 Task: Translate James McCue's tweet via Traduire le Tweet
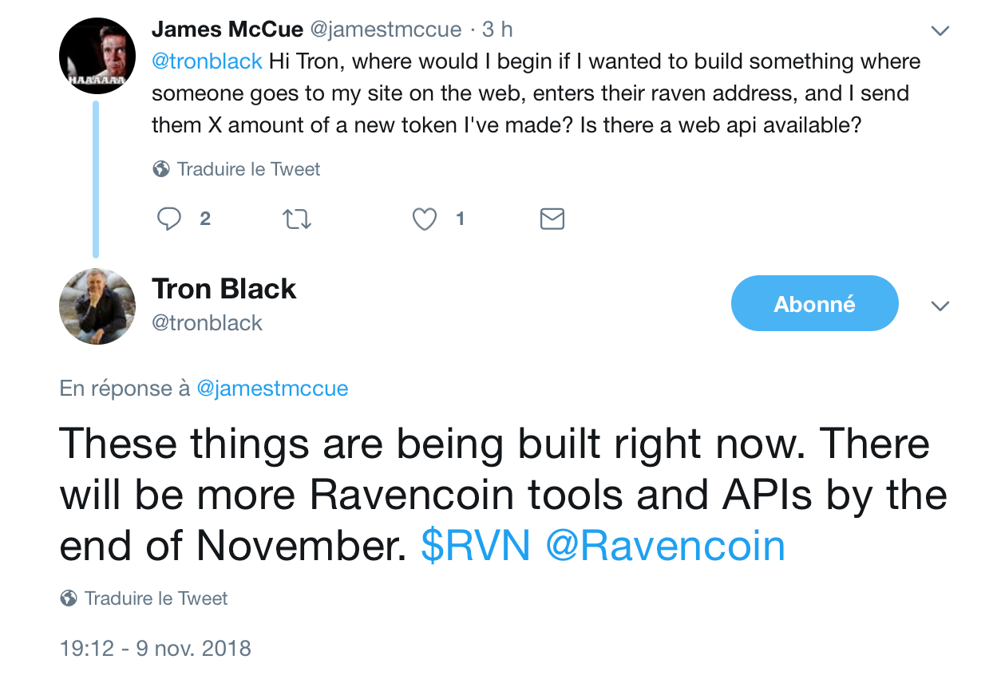click(x=248, y=169)
